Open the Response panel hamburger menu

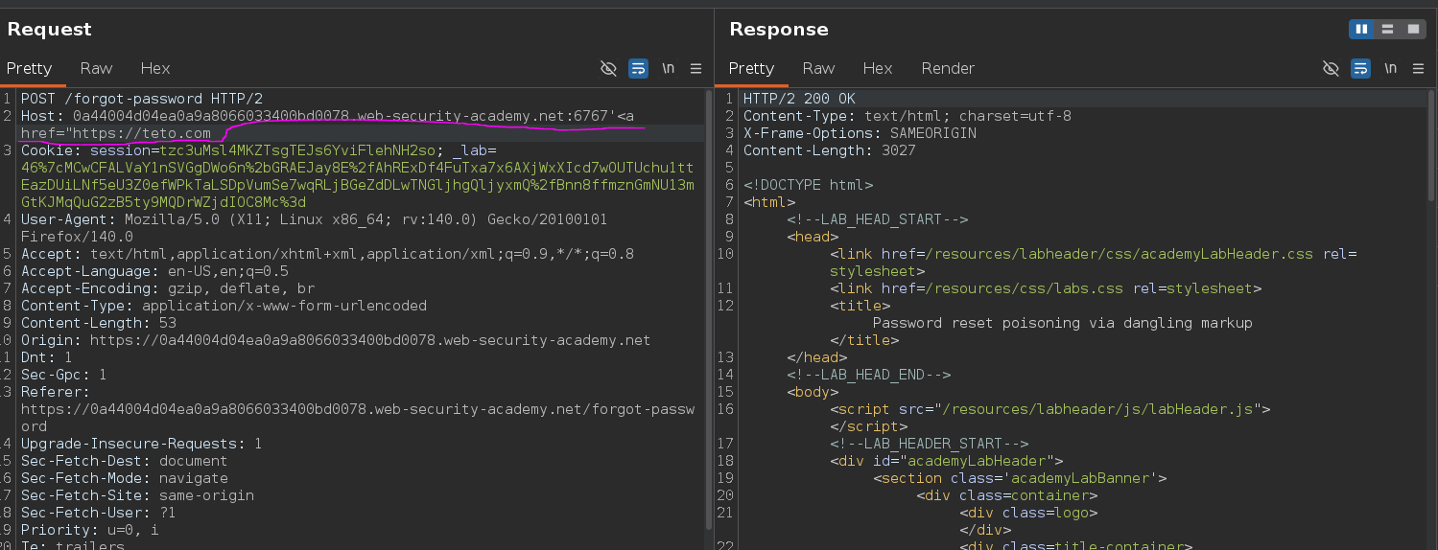[x=1419, y=68]
